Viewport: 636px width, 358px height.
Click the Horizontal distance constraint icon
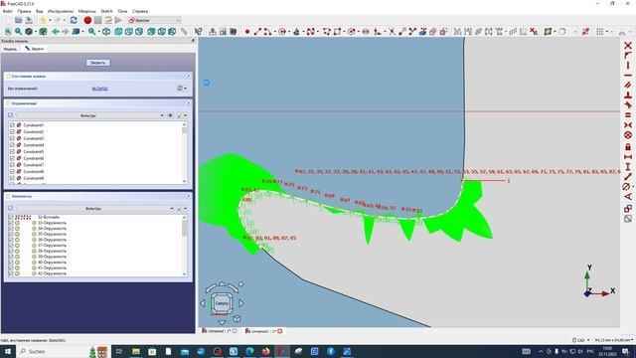click(x=628, y=157)
